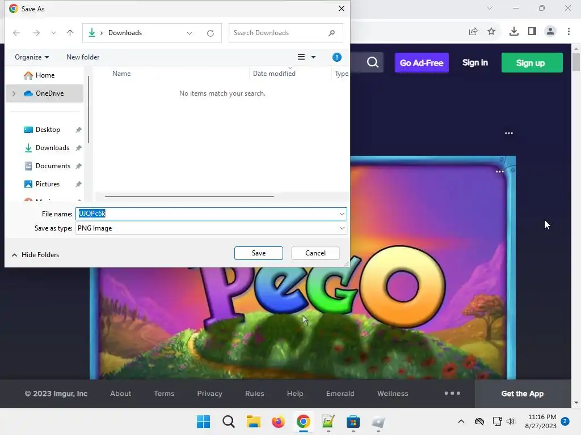The width and height of the screenshot is (581, 435).
Task: Open Documents quick access folder
Action: coord(53,166)
